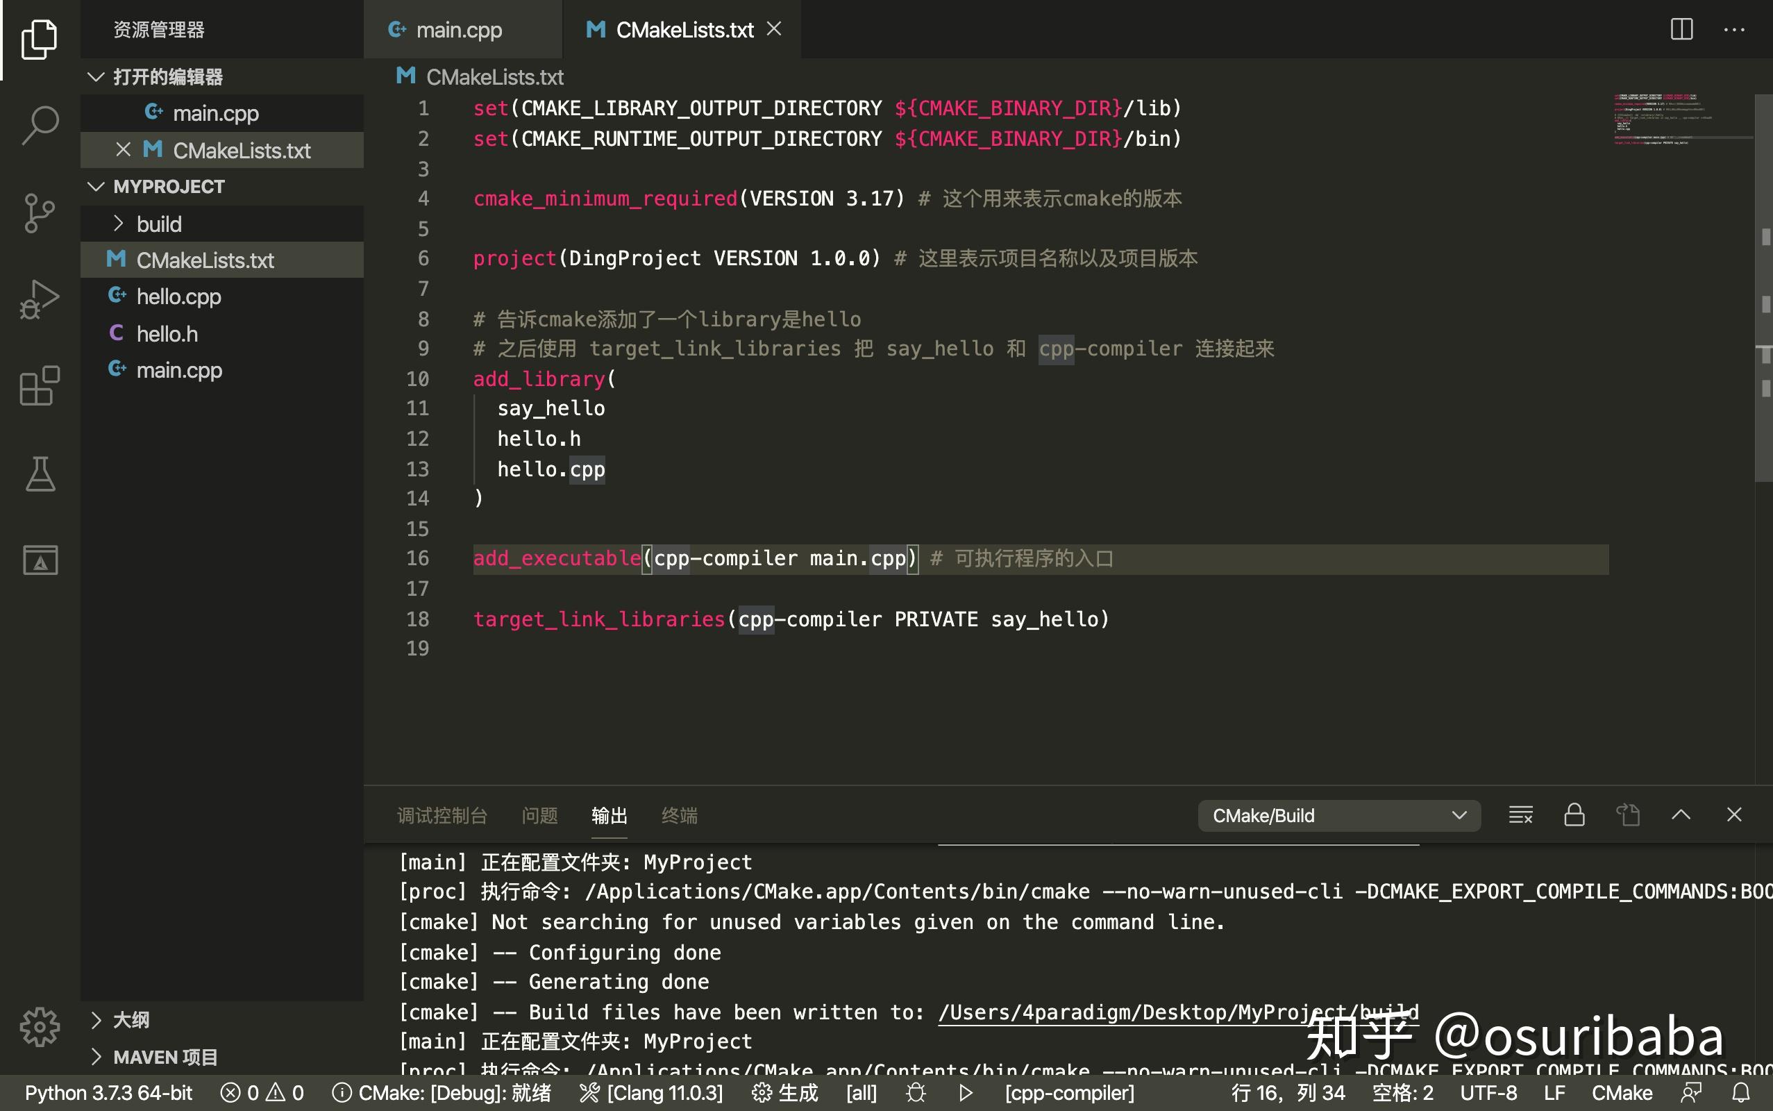Maximize the bottom panel with the chevron

pyautogui.click(x=1681, y=815)
